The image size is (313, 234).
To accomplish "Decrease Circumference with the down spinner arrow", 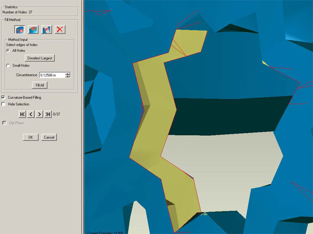I will pos(68,76).
